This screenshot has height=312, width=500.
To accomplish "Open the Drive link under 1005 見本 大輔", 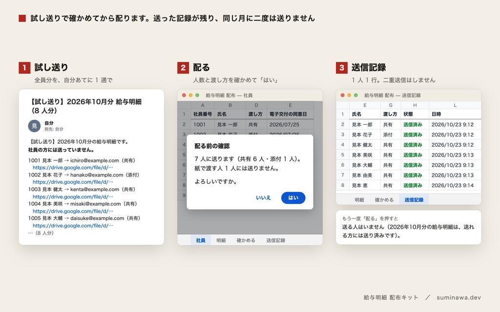I will 73,226.
